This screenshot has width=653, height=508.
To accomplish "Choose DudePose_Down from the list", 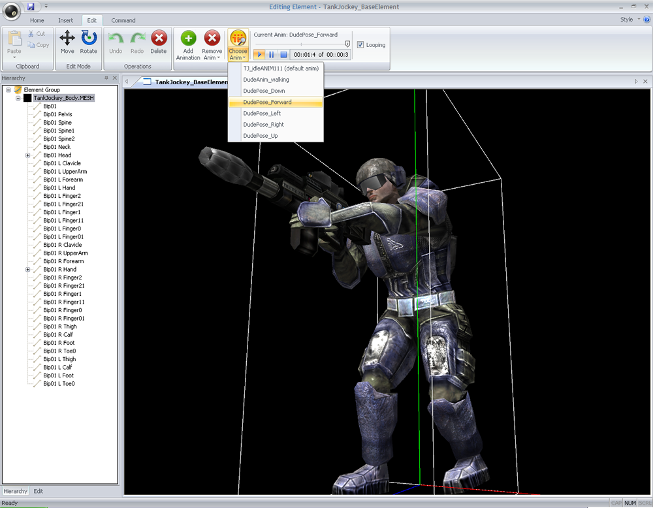I will pos(276,91).
